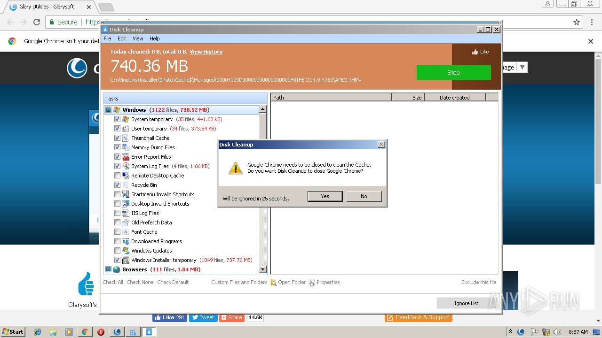Open the File menu
This screenshot has width=602, height=338.
107,38
